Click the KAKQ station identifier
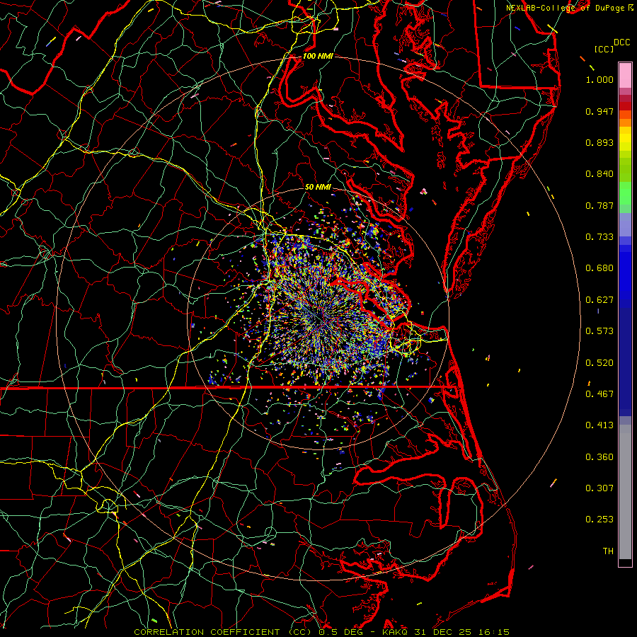This screenshot has width=637, height=637. [396, 632]
